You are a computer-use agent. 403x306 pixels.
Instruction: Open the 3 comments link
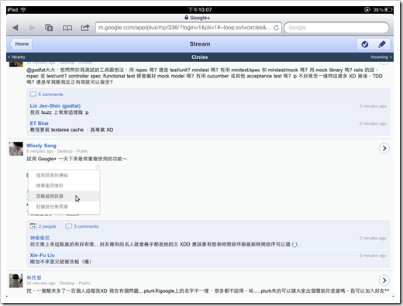(x=86, y=226)
